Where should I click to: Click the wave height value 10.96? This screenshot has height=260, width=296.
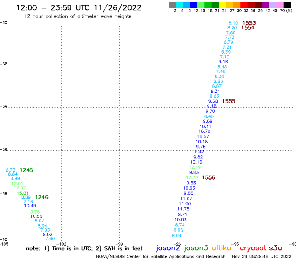point(189,188)
